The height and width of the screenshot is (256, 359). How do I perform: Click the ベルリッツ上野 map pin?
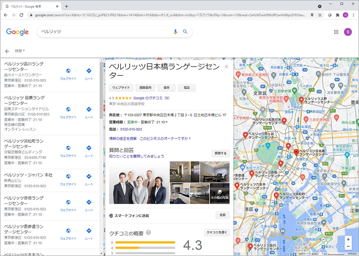[x=301, y=100]
